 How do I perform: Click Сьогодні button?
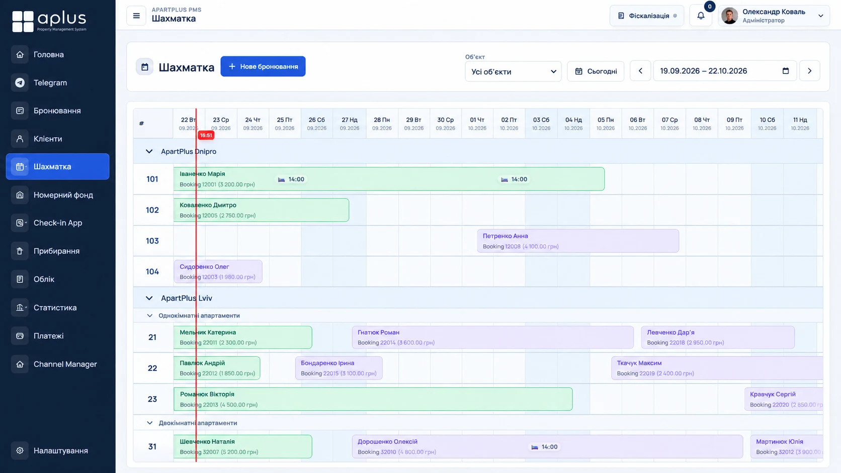coord(596,71)
